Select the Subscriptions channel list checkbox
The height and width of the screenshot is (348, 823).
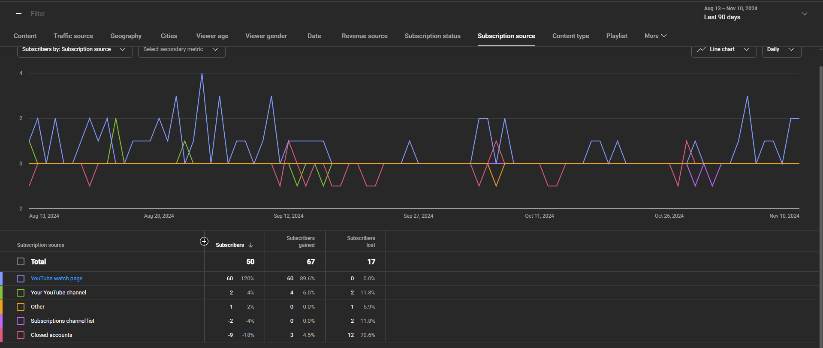tap(21, 321)
